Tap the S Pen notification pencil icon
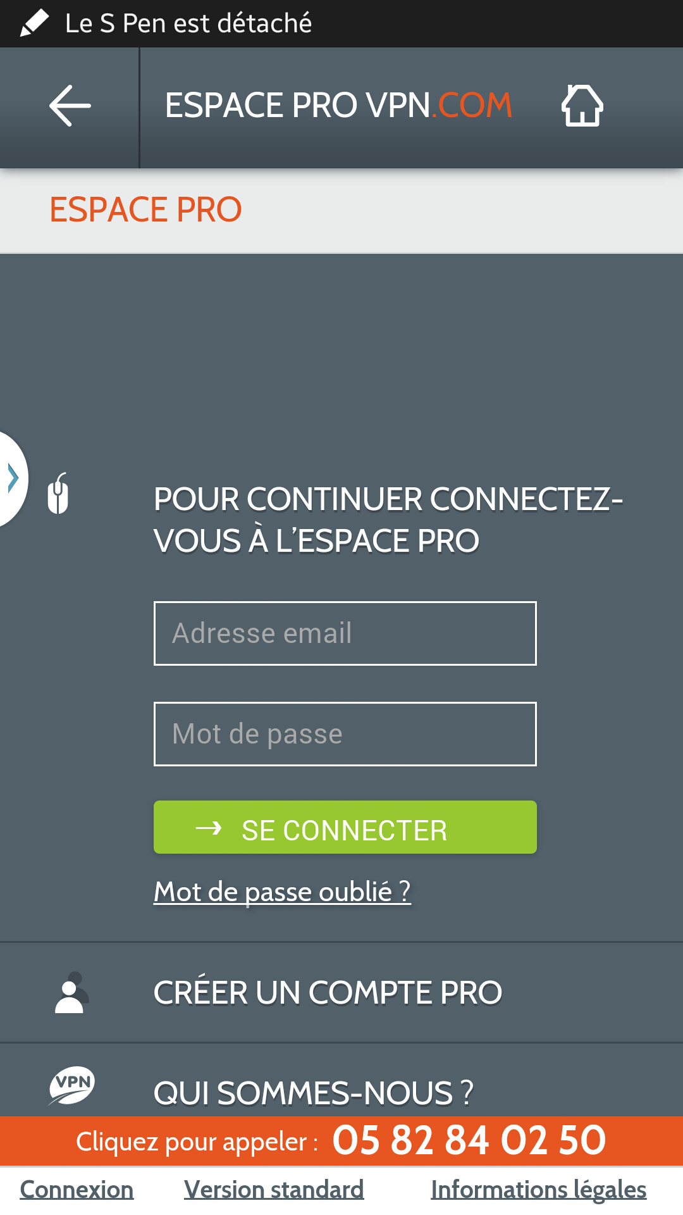Viewport: 683px width, 1215px height. tap(34, 23)
